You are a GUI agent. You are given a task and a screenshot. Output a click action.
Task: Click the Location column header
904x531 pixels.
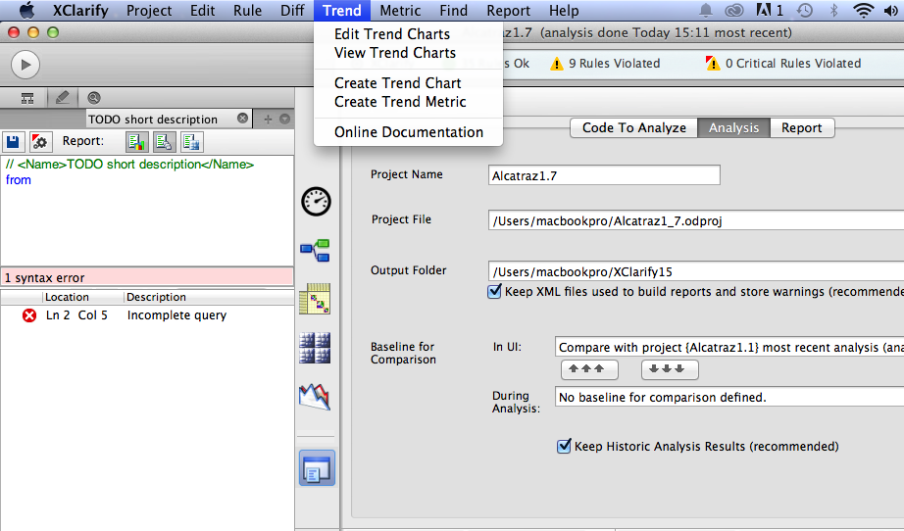[83, 297]
